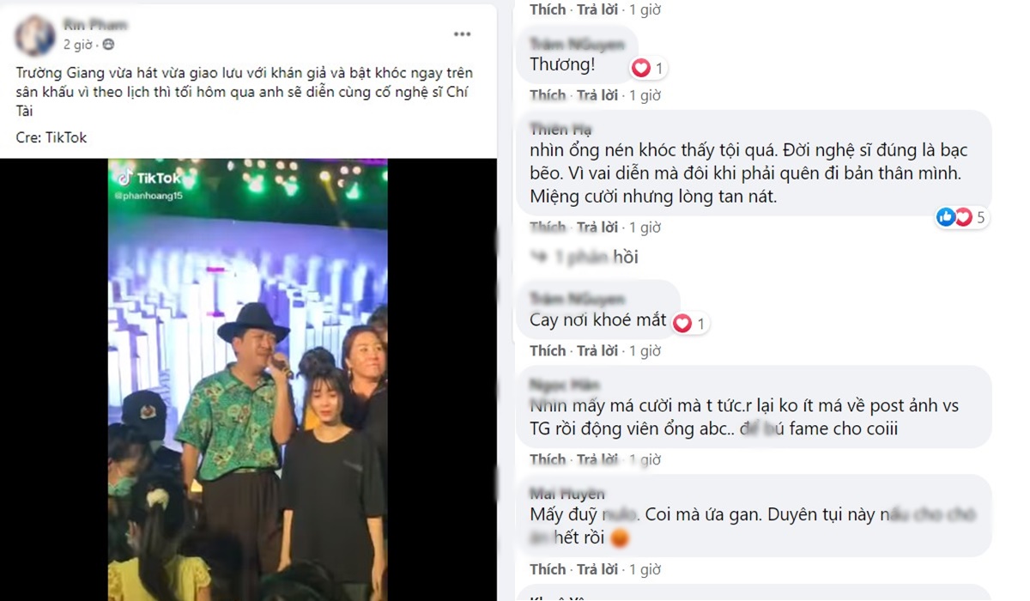Reply to the "Thương!" comment via Trả lời
Image resolution: width=1030 pixels, height=601 pixels.
(597, 95)
